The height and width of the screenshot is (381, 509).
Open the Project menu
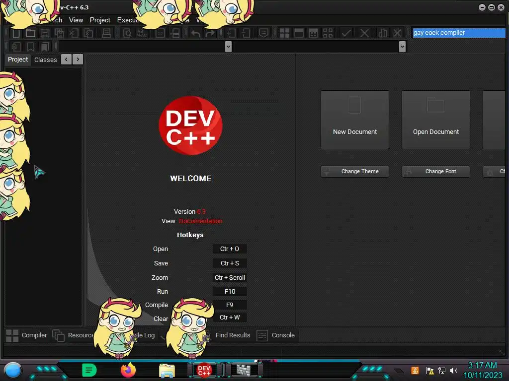100,20
